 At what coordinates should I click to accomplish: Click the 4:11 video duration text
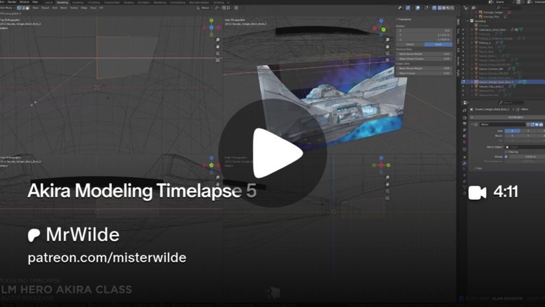click(506, 192)
